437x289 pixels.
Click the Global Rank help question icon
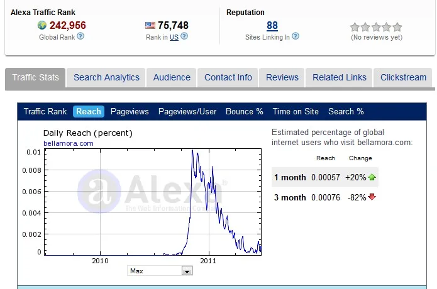[80, 36]
